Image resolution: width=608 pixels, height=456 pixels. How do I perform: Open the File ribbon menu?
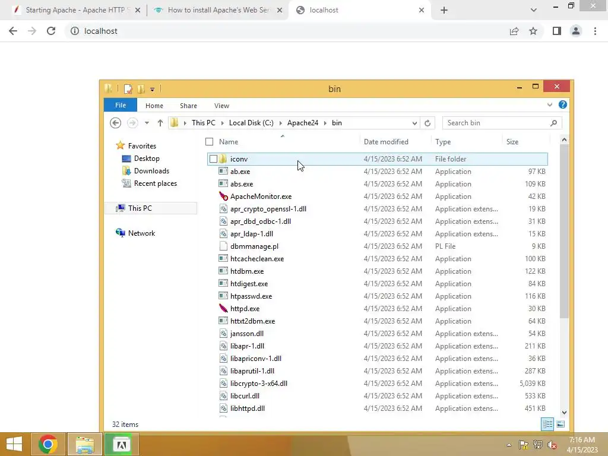[120, 105]
